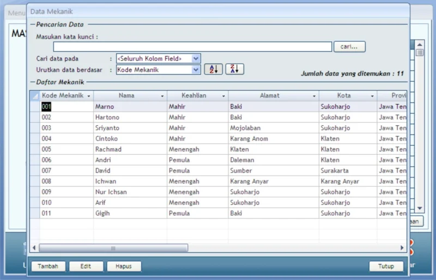
Task: Click the Edit button
Action: click(x=86, y=266)
